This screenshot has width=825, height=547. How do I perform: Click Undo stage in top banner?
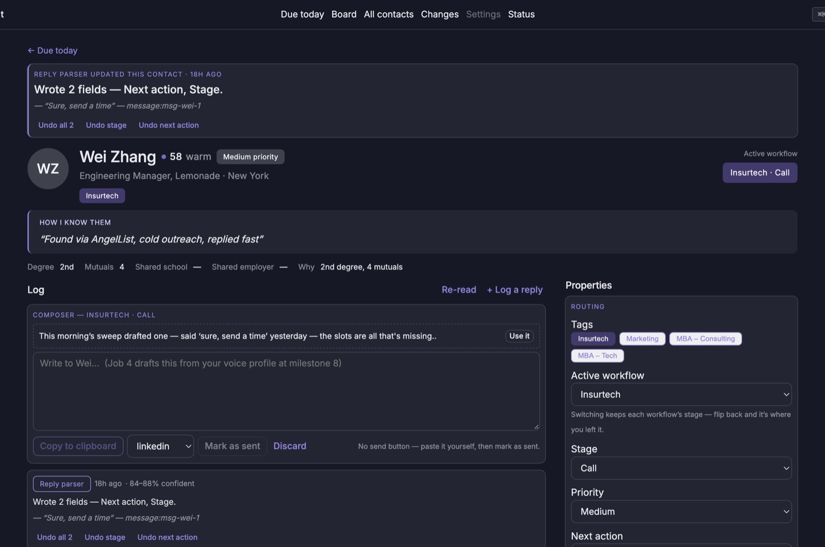(106, 125)
